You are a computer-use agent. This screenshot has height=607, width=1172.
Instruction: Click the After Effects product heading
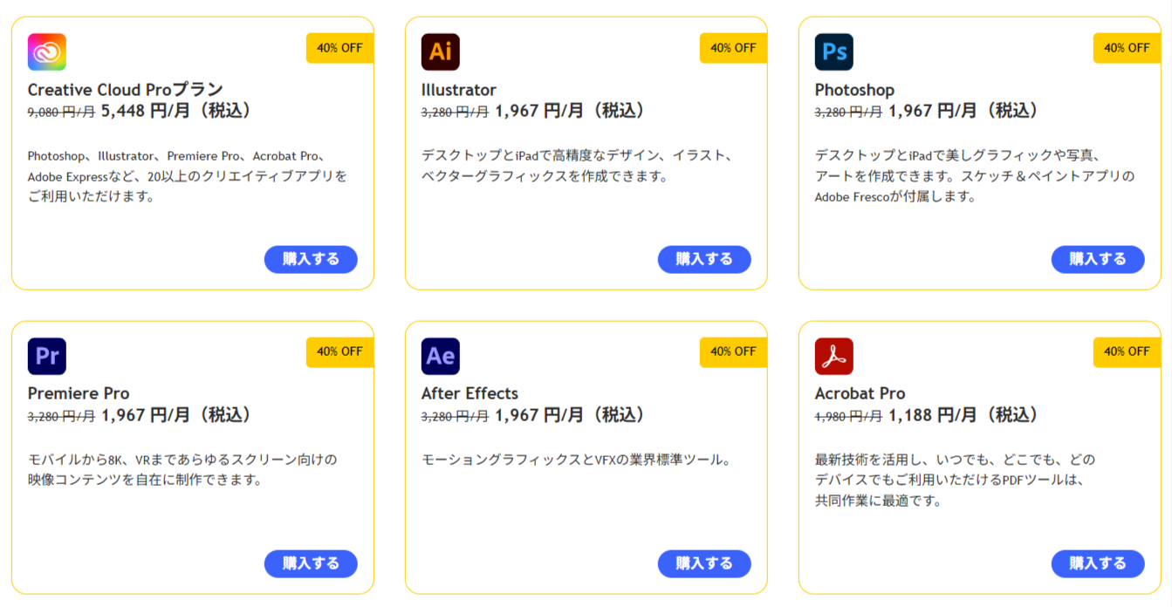[469, 393]
